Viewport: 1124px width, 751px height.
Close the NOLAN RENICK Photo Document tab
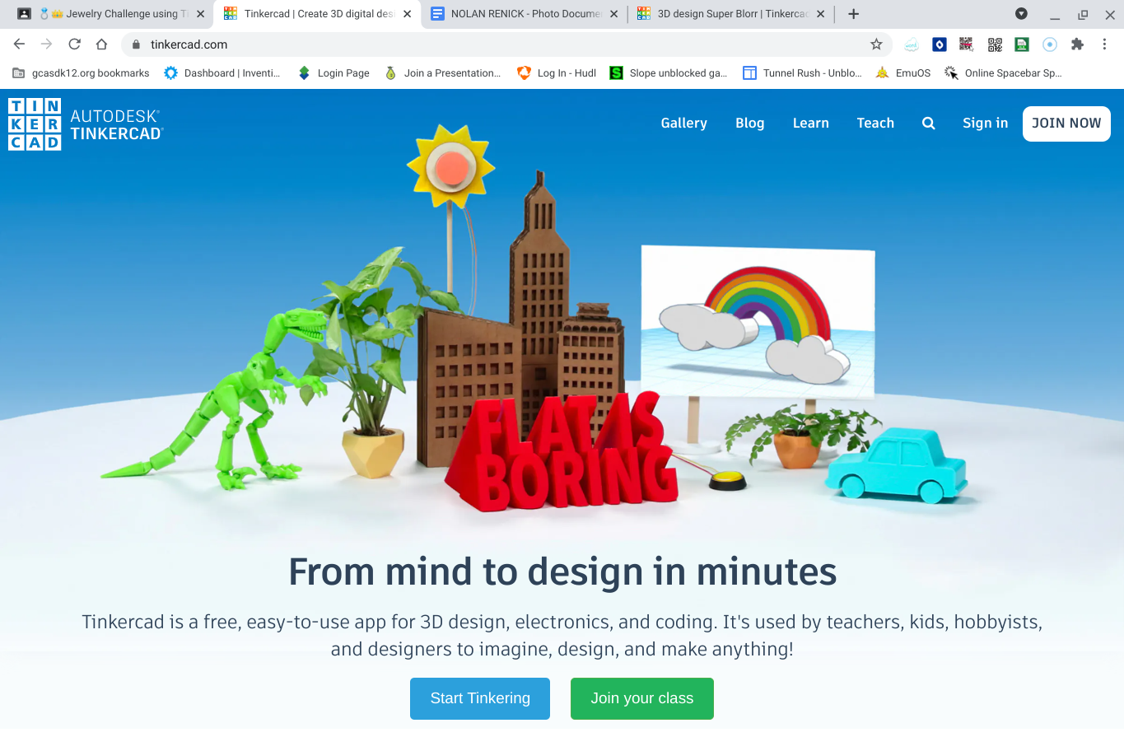click(613, 14)
